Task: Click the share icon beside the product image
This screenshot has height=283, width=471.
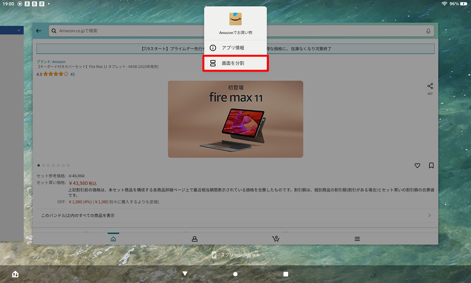Action: coord(430,86)
